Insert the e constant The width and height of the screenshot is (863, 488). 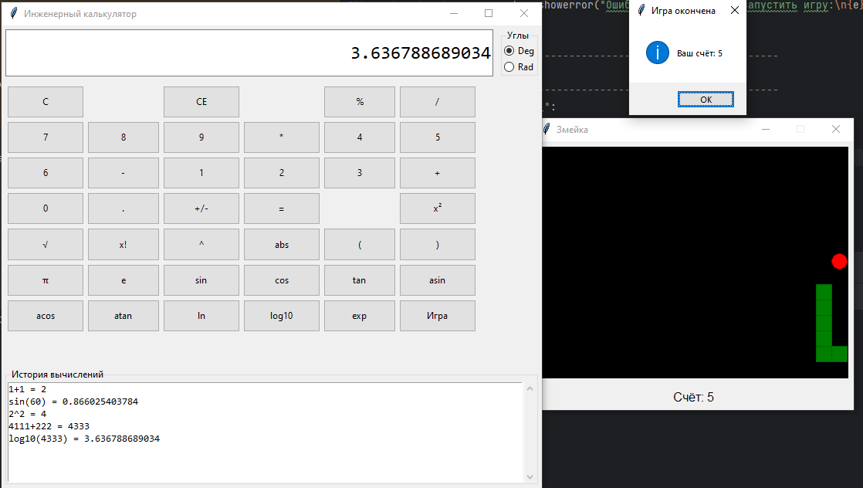124,280
